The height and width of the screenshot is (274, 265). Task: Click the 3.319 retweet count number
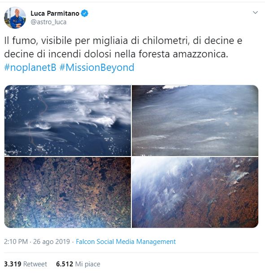coord(13,264)
